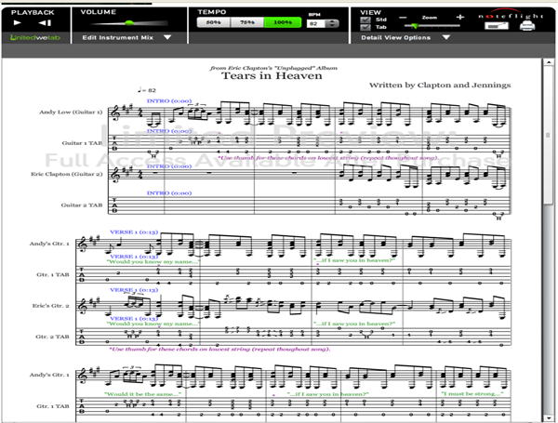
Task: Click the "Guitar 2 TAB" label
Action: click(82, 205)
